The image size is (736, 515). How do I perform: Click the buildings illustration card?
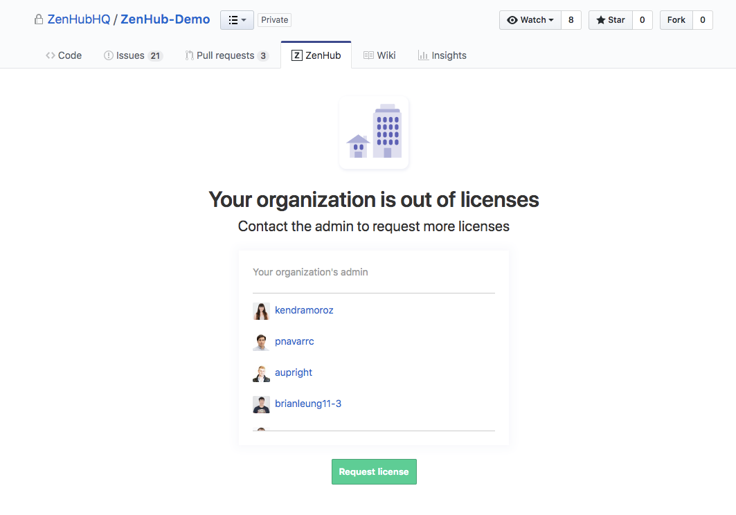374,132
